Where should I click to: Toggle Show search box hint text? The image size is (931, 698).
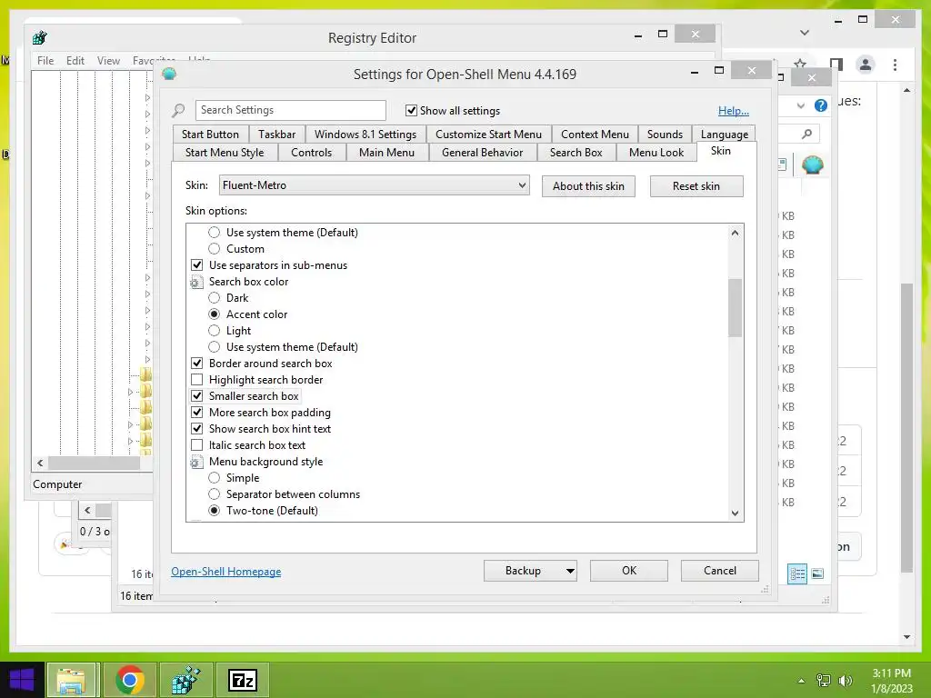197,429
